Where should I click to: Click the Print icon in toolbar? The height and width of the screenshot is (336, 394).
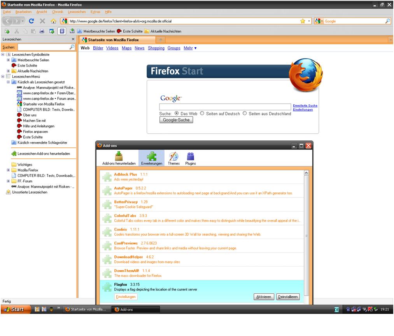(42, 31)
